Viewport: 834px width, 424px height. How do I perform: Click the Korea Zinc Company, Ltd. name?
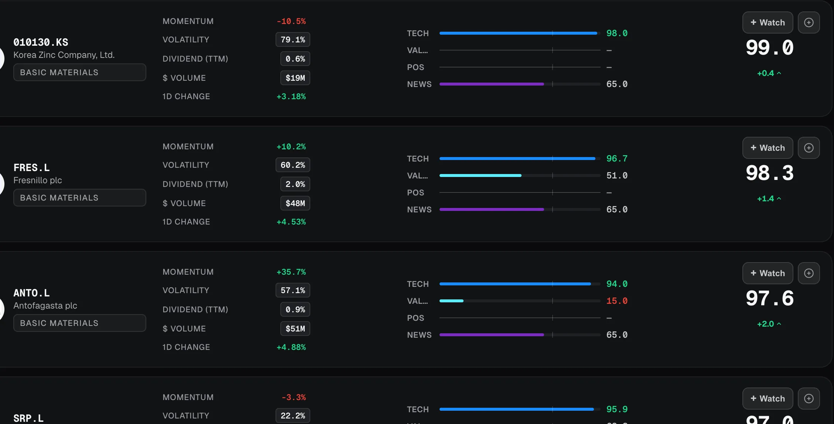64,55
